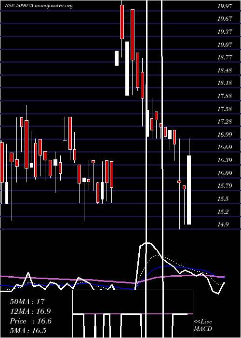Select the 17.58 price axis label

coord(225,109)
